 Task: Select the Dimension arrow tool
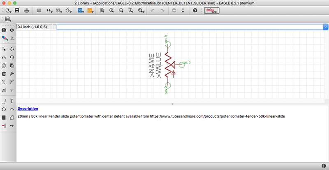[12, 126]
